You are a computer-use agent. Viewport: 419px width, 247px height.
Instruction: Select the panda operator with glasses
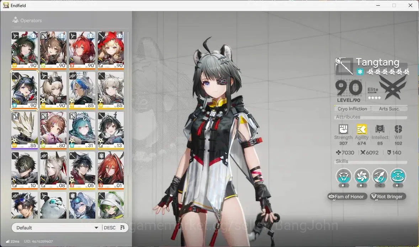(53, 205)
